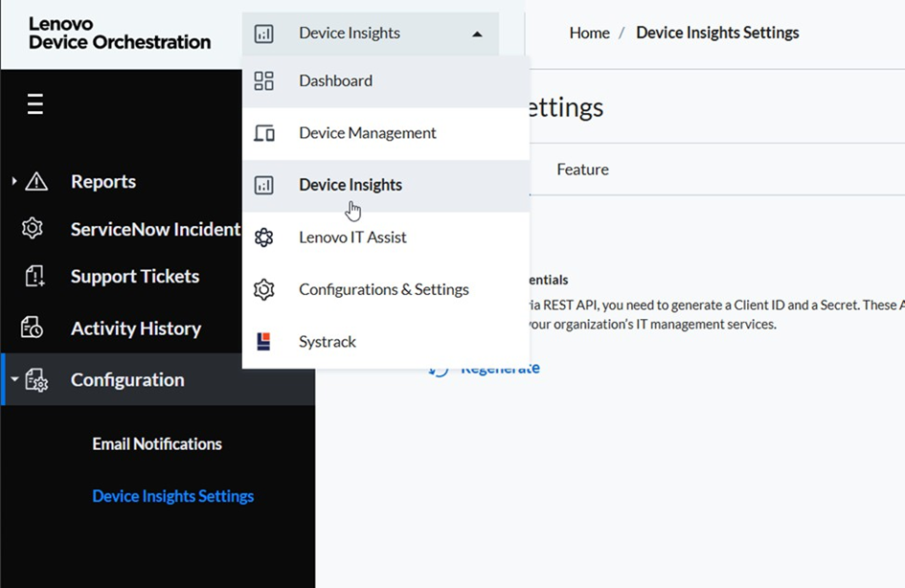Collapse the Configuration section arrow

click(x=14, y=380)
